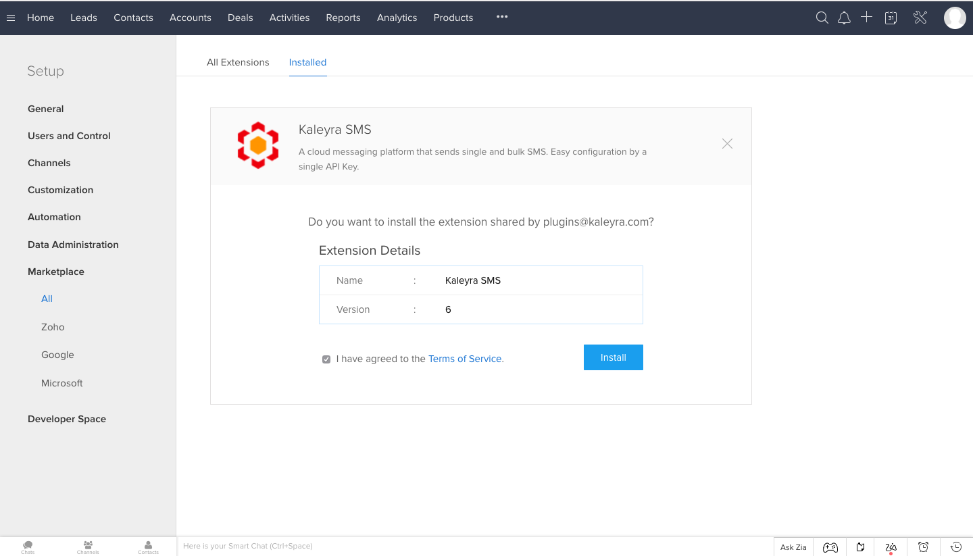Screen dimensions: 973x556
Task: Open the Terms of Service link
Action: (x=465, y=359)
